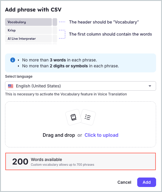Click the 'Select language' label
The height and width of the screenshot is (192, 162).
(x=19, y=77)
